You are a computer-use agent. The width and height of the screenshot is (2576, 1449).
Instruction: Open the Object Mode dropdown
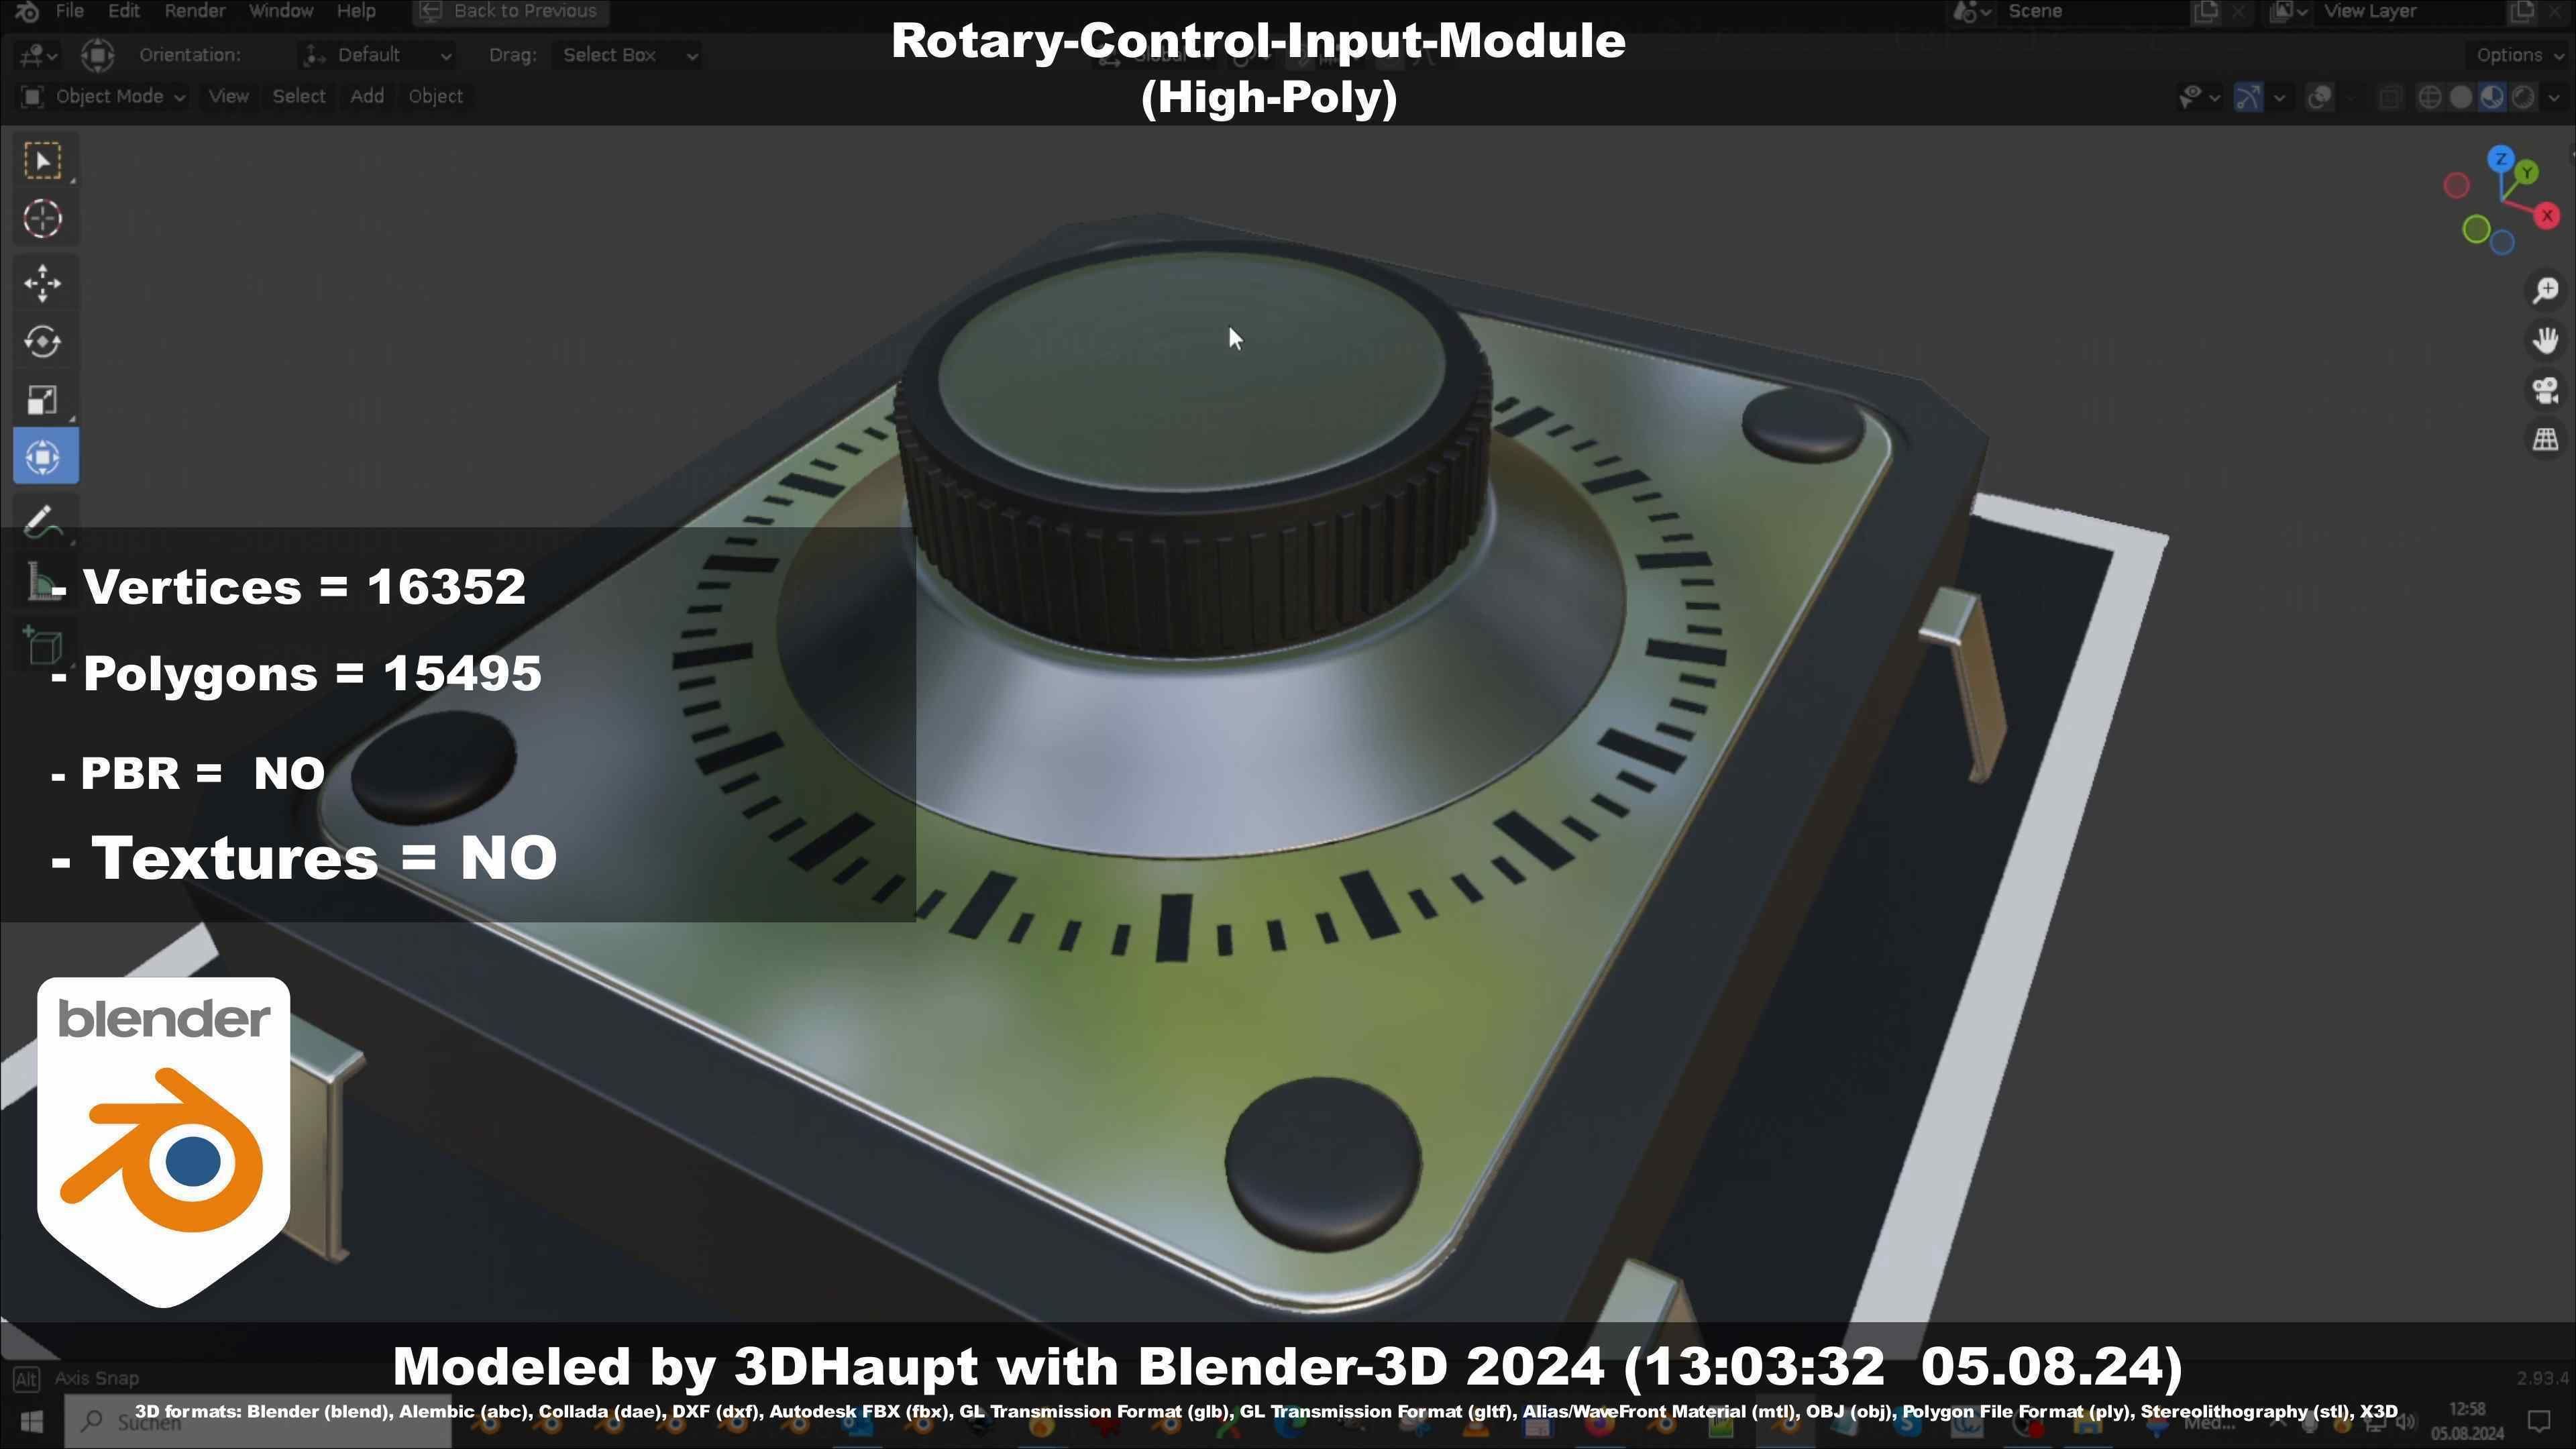pos(103,97)
